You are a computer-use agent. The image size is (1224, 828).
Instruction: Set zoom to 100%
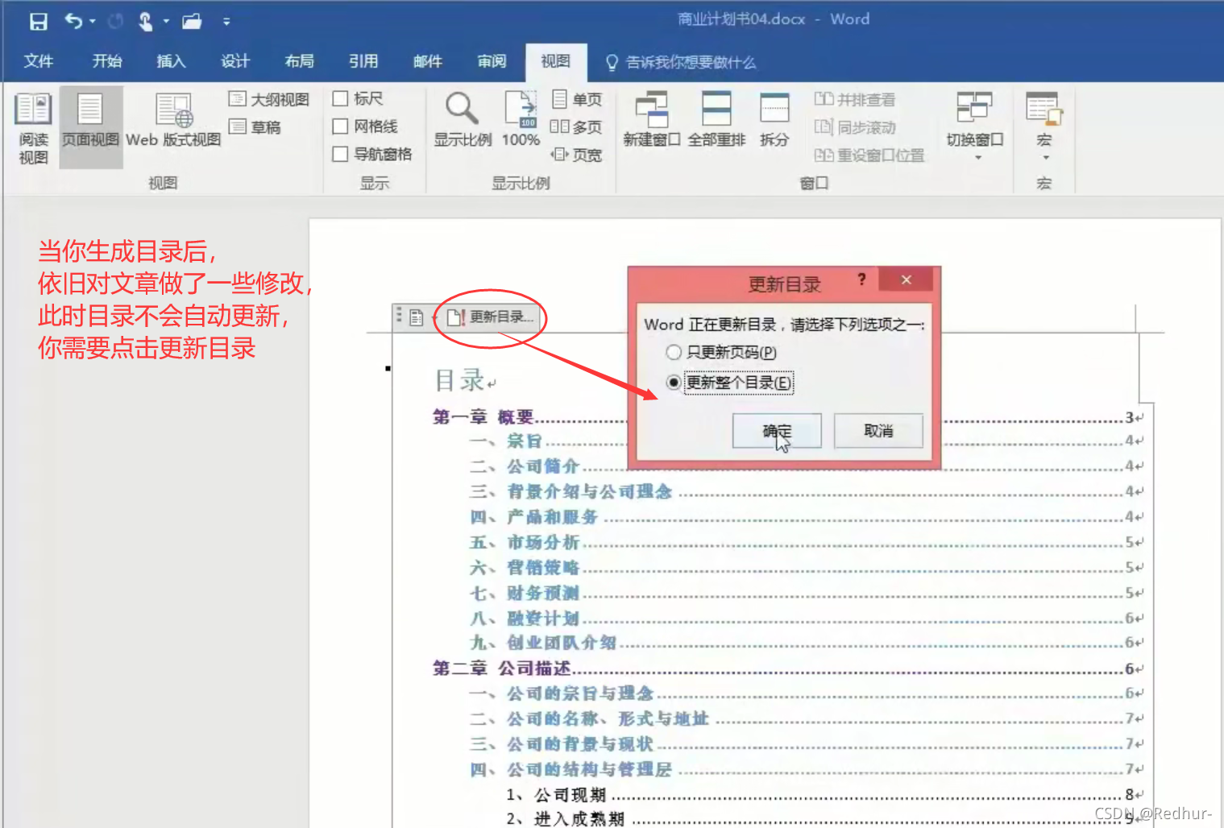click(x=521, y=119)
